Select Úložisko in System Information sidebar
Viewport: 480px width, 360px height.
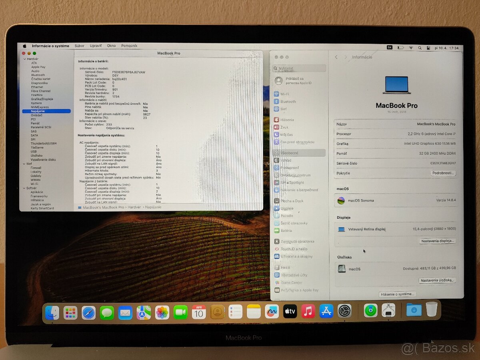[37, 155]
